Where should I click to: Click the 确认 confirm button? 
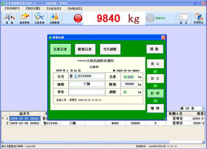155,64
